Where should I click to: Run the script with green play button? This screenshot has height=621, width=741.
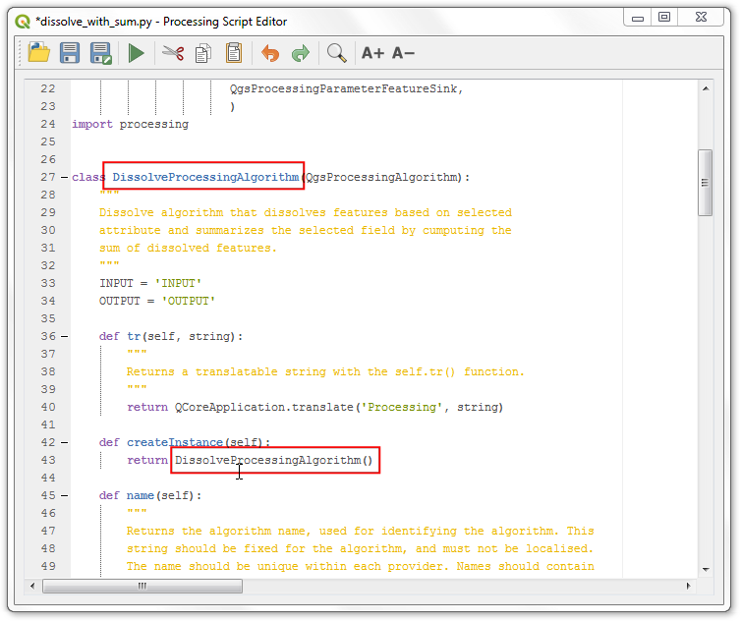(136, 53)
